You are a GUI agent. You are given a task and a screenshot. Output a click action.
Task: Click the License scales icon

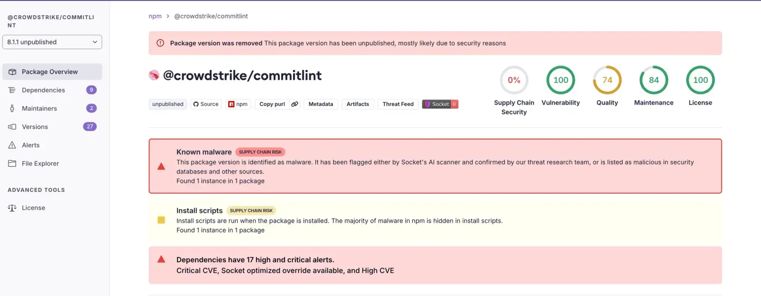click(12, 208)
